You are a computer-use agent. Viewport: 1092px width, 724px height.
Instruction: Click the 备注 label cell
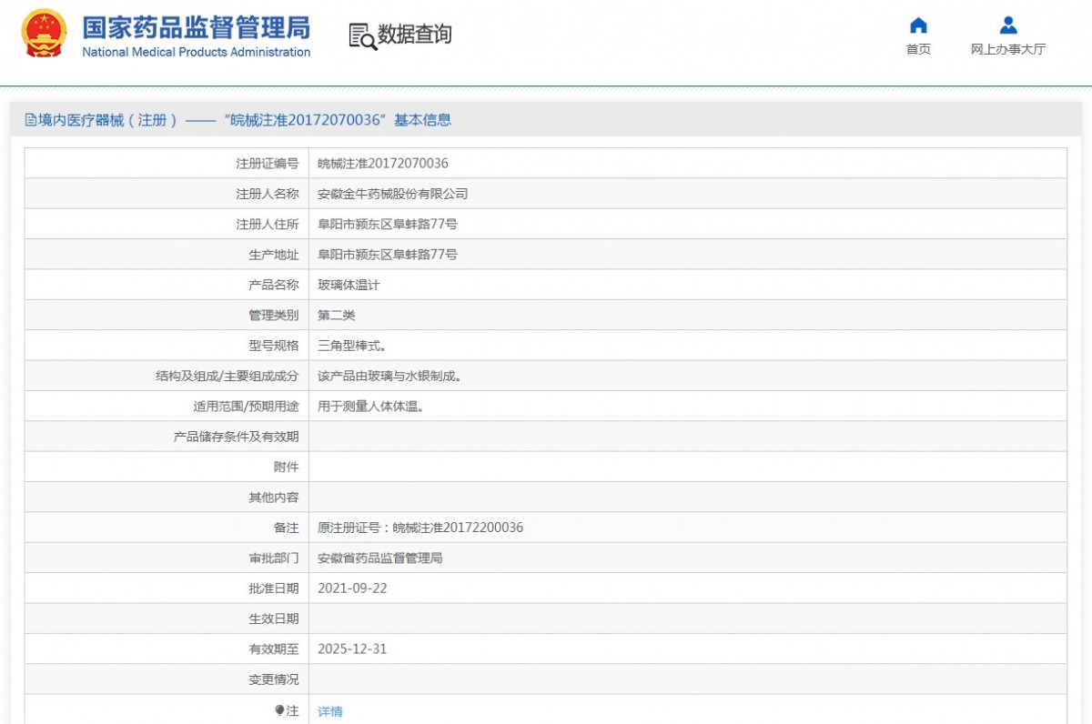tap(167, 528)
